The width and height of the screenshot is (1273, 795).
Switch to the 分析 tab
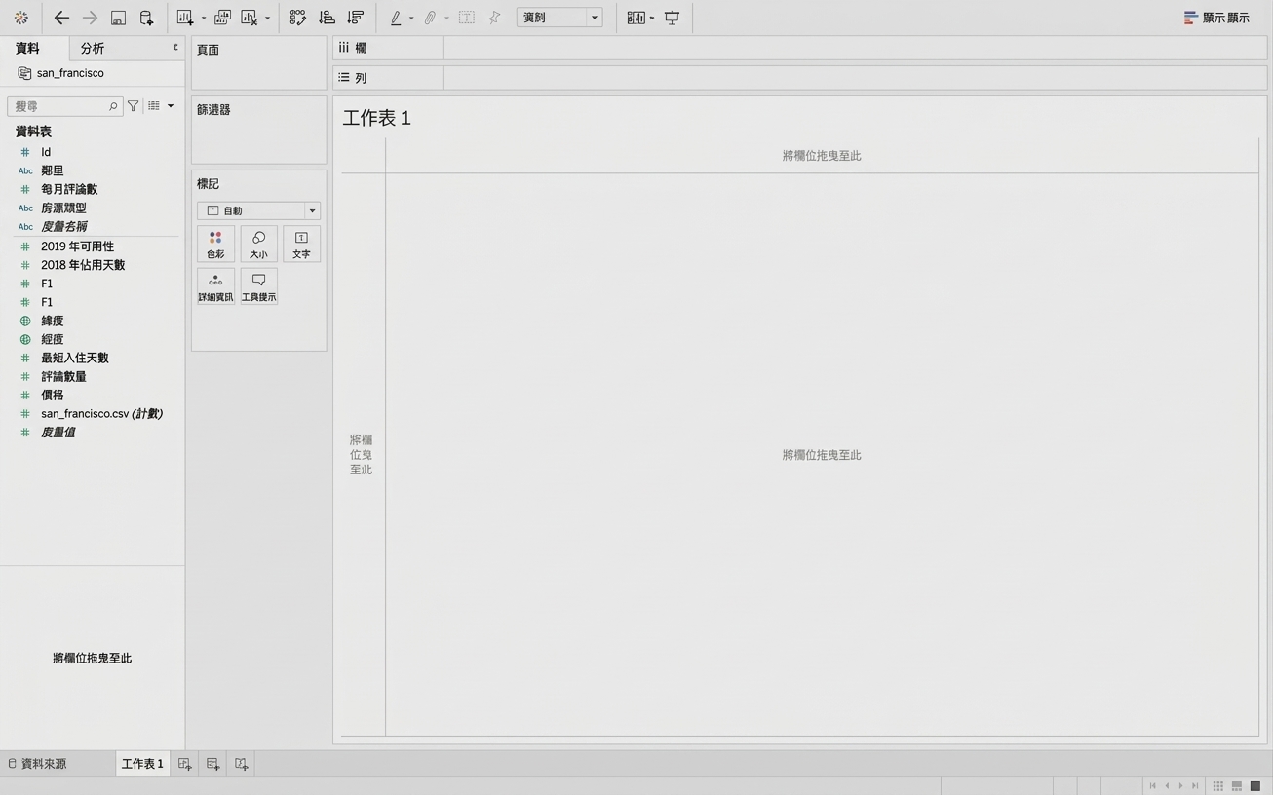(x=93, y=48)
